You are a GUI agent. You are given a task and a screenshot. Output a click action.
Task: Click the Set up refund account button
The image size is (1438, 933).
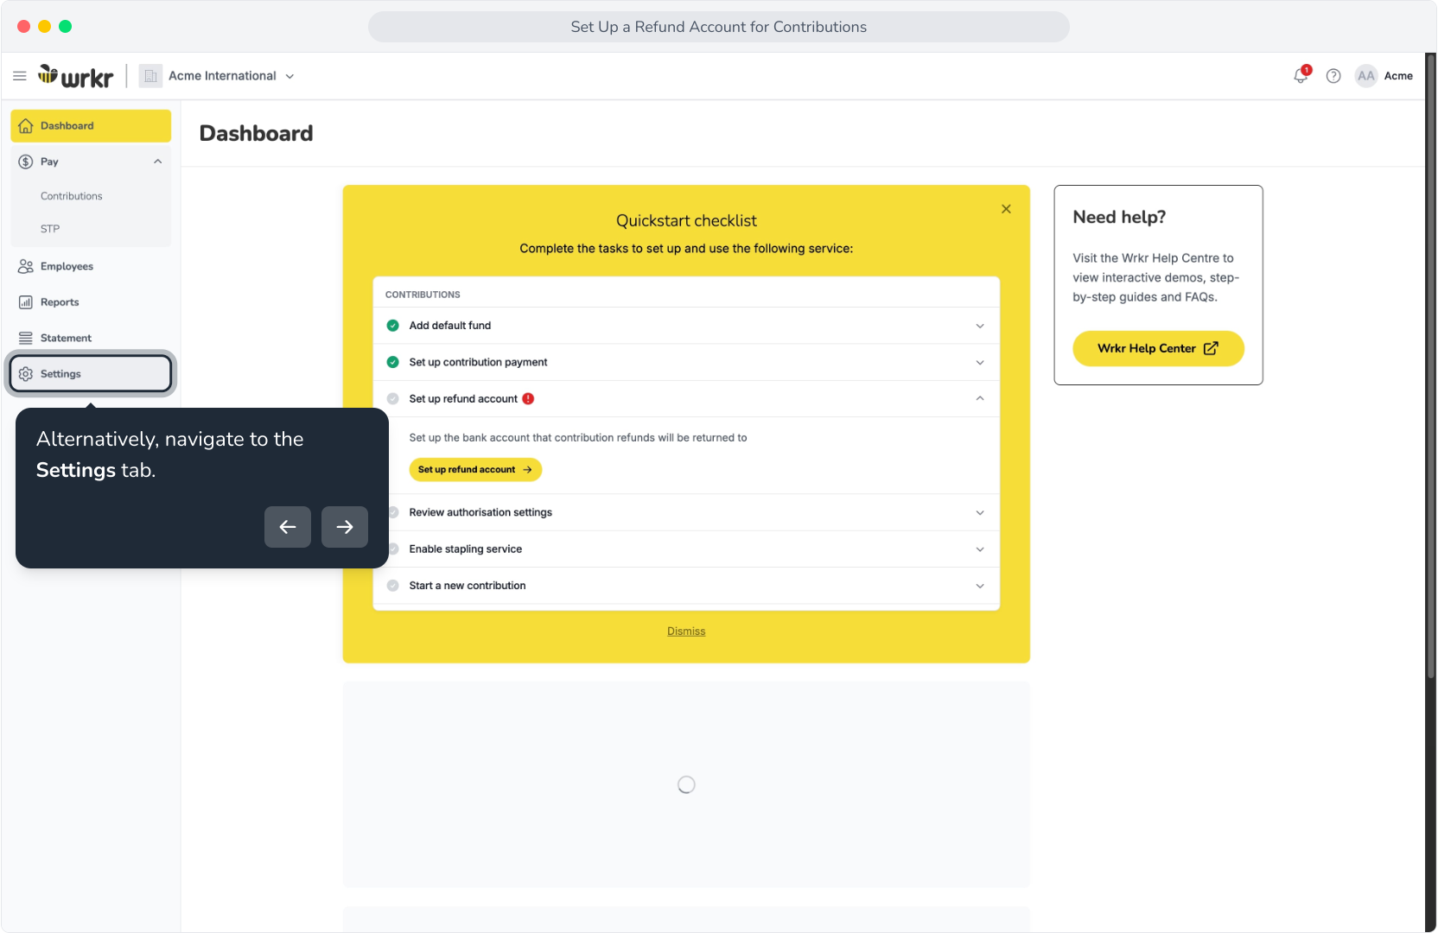[x=475, y=470]
